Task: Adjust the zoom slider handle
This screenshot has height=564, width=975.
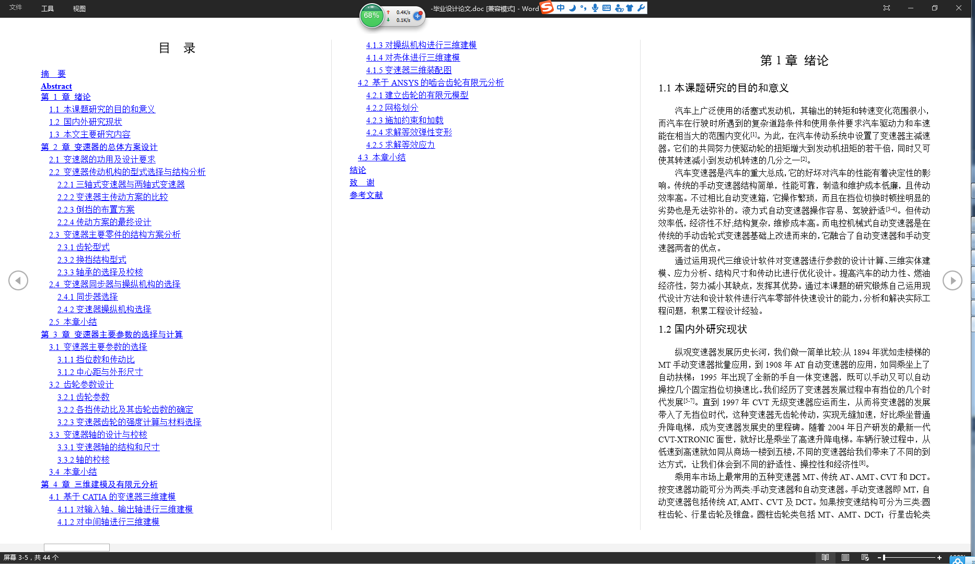Action: pyautogui.click(x=884, y=558)
